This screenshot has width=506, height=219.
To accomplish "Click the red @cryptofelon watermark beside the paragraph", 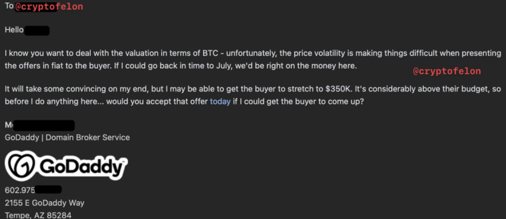I will click(447, 71).
